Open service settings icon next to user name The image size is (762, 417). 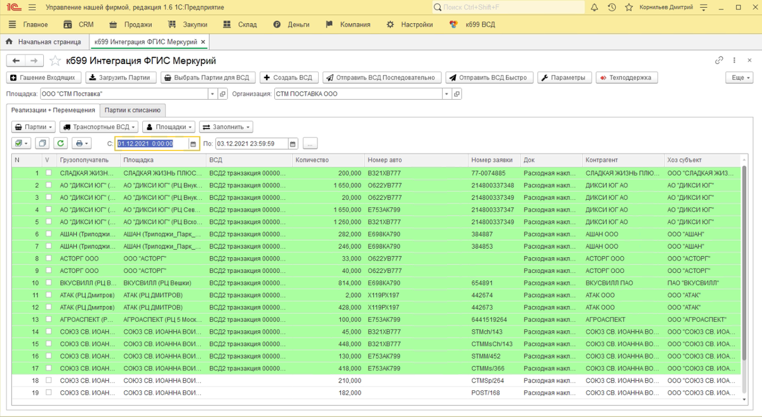[x=703, y=7]
